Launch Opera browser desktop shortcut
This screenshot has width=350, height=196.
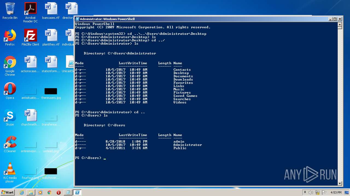(x=10, y=91)
